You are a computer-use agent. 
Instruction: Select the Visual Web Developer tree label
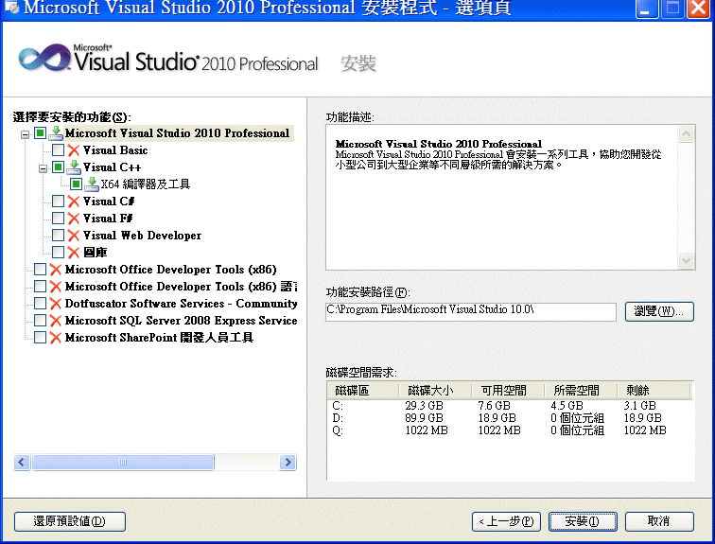142,236
